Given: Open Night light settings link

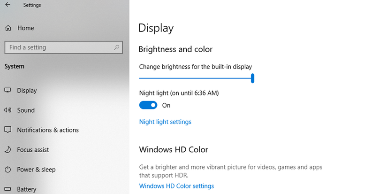Looking at the screenshot, I should [165, 122].
